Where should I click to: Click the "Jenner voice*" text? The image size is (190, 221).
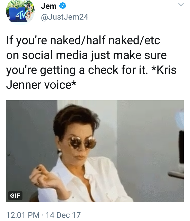[41, 85]
